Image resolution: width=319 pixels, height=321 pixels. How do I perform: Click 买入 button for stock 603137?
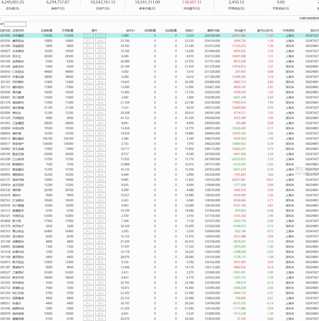click(88, 180)
